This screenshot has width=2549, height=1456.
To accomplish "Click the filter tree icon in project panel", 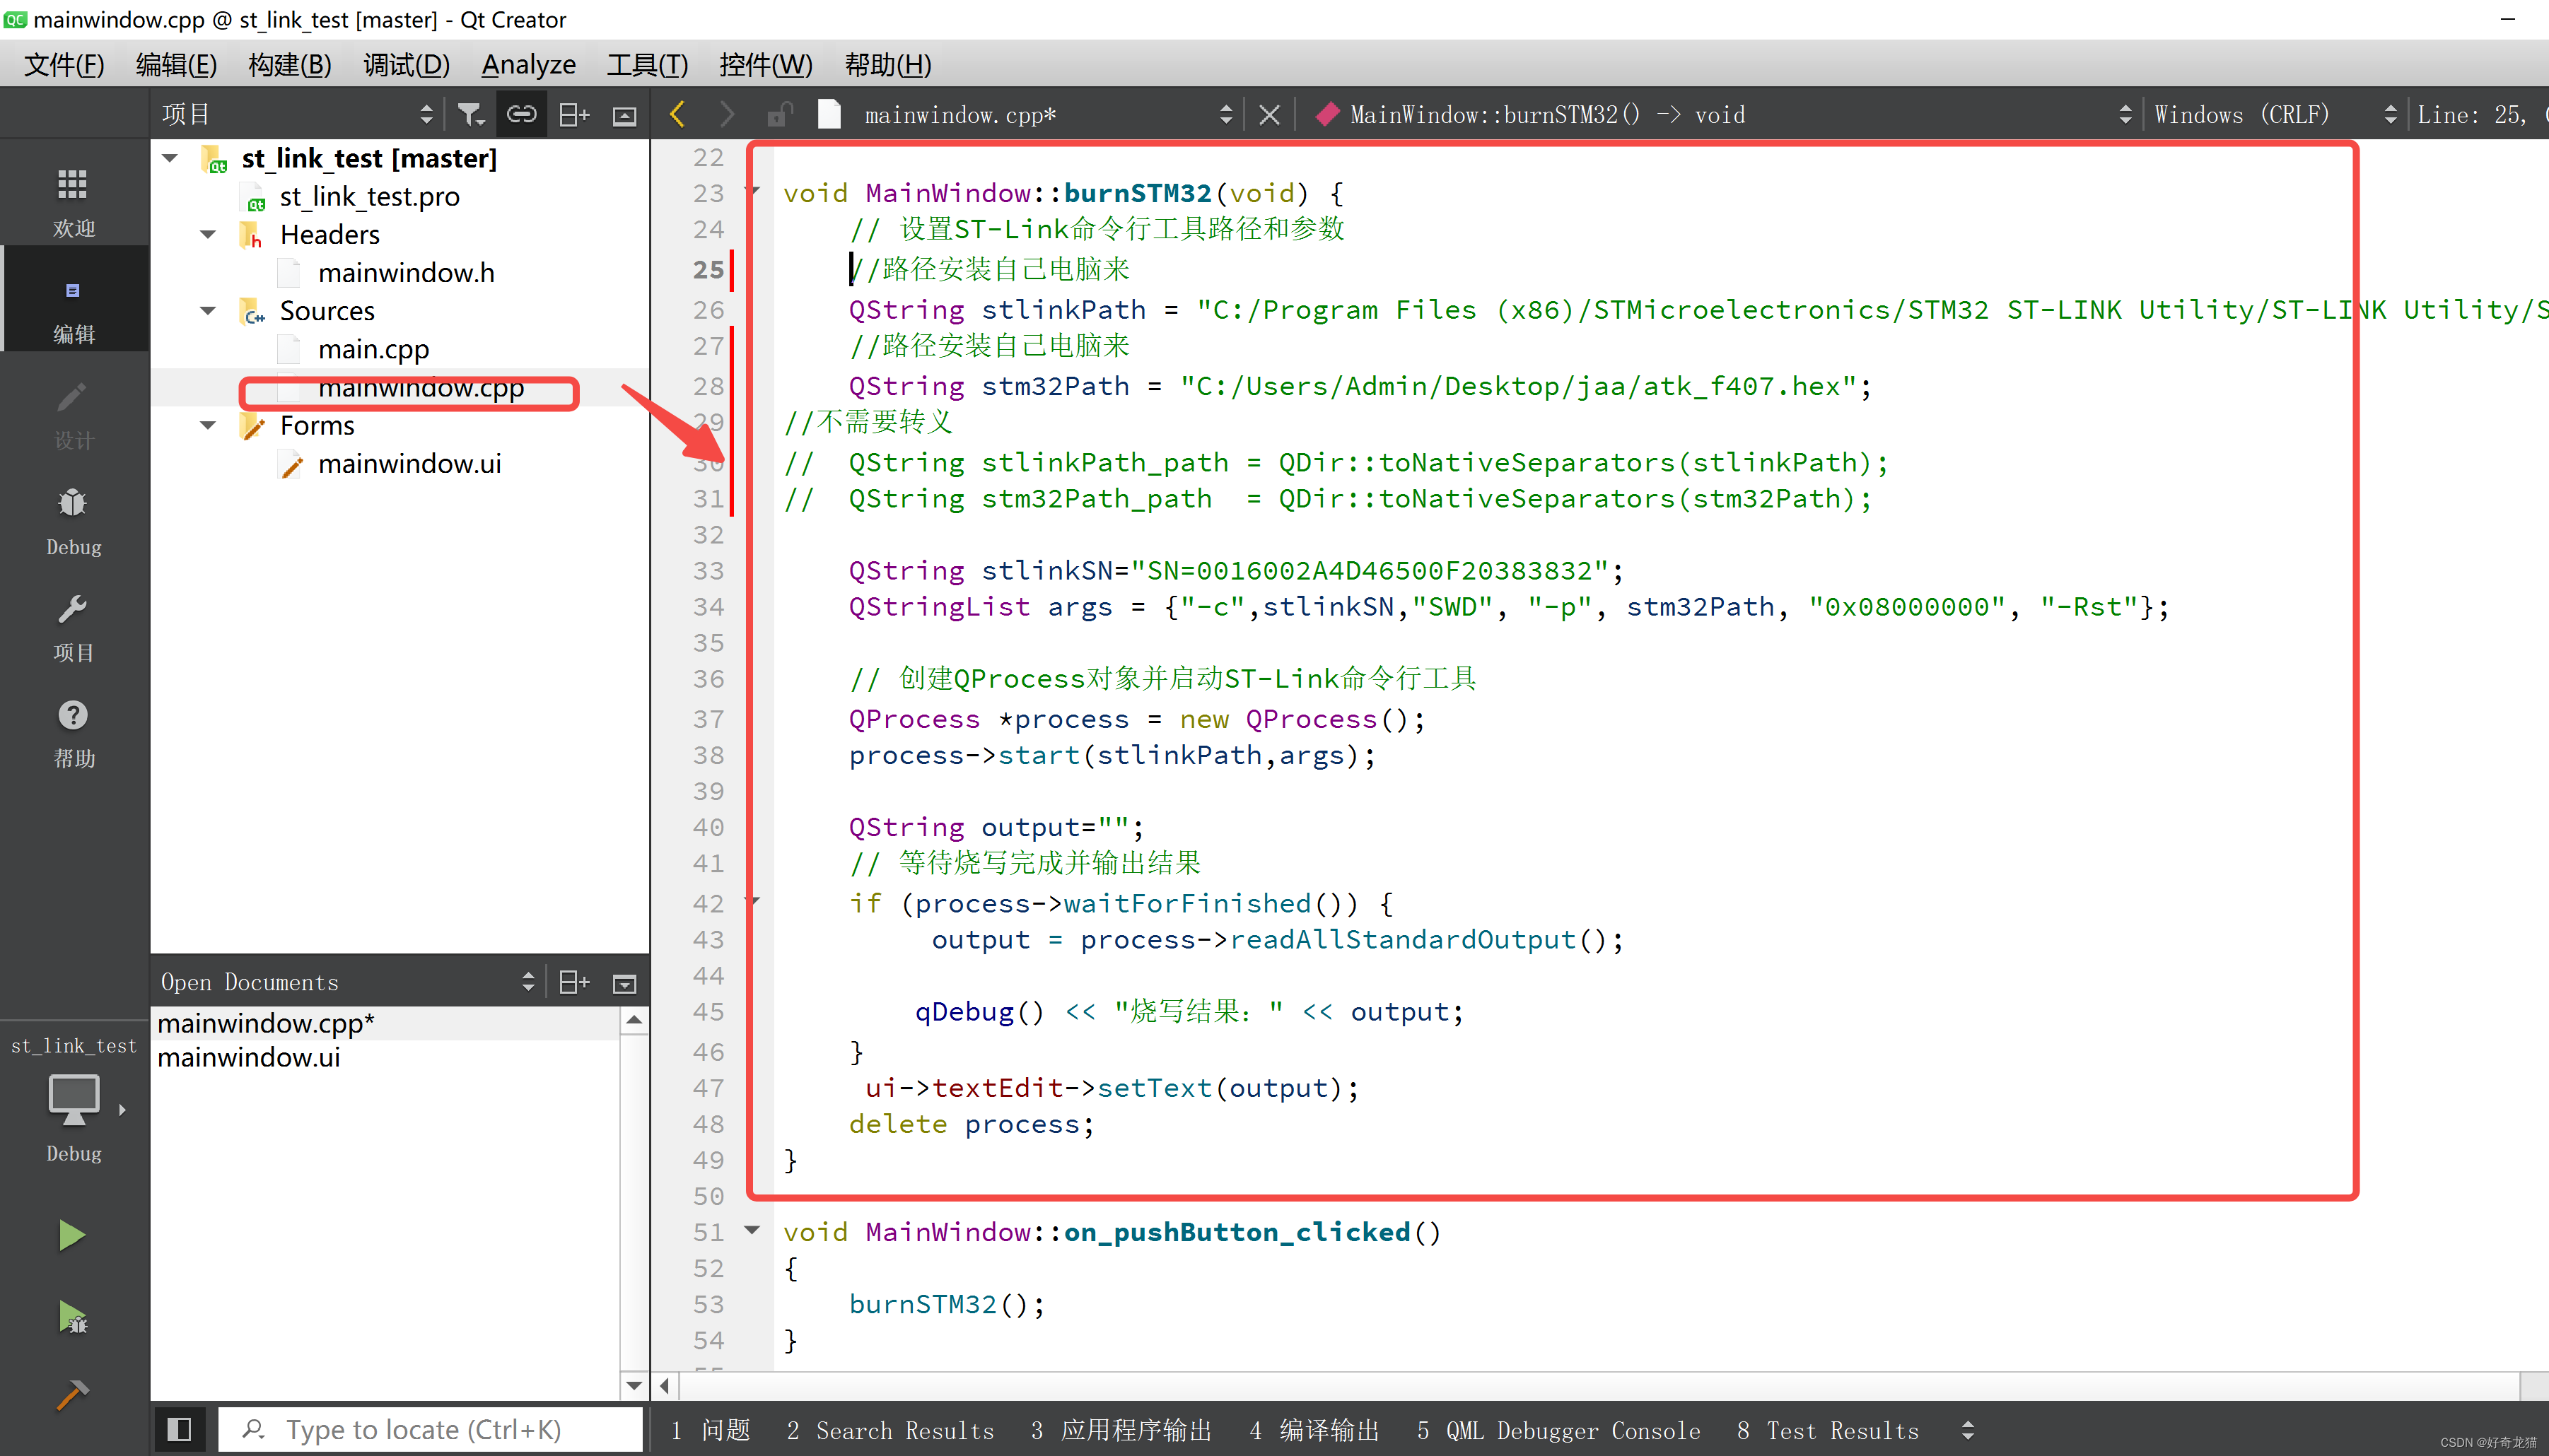I will (x=470, y=114).
